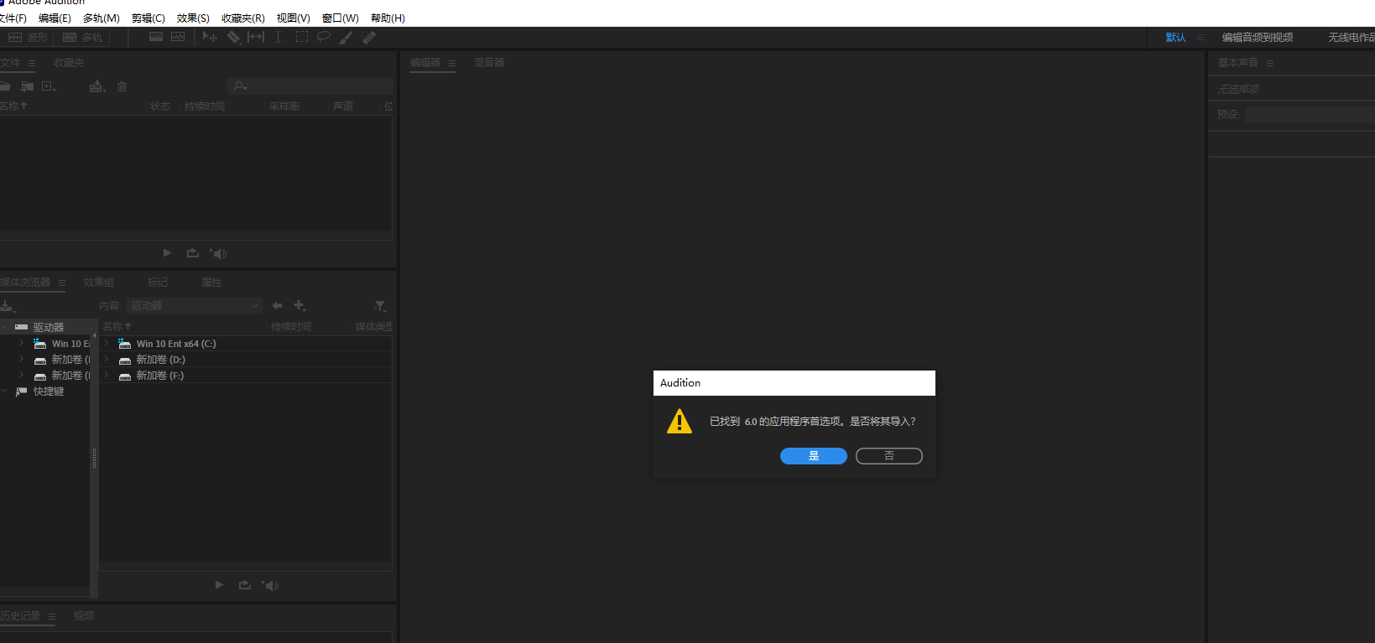Click the Files panel search field
Image resolution: width=1375 pixels, height=643 pixels.
pos(310,86)
